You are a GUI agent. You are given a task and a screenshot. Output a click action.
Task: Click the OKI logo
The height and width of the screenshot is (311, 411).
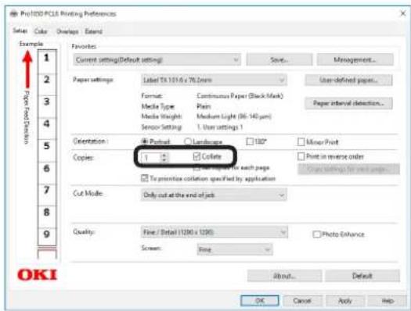click(38, 275)
